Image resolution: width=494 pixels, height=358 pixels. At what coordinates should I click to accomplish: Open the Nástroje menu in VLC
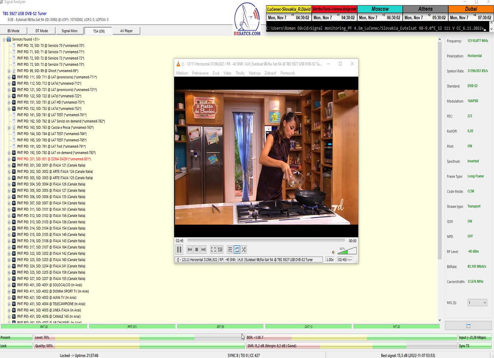click(255, 73)
